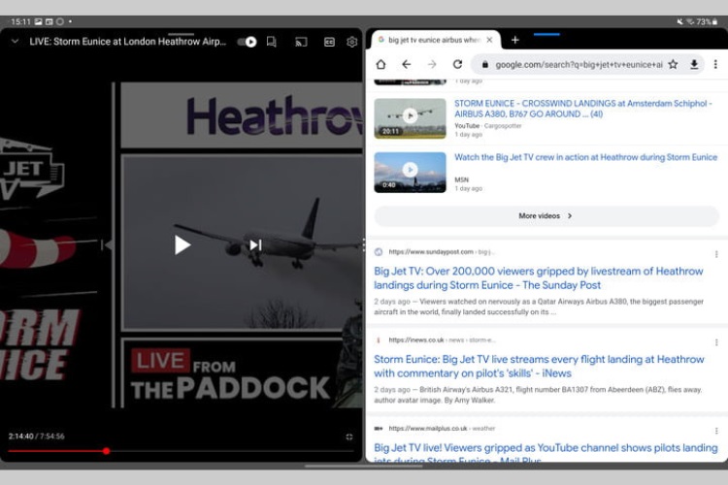This screenshot has width=728, height=485.
Task: Bookmark this page with the star
Action: (673, 65)
